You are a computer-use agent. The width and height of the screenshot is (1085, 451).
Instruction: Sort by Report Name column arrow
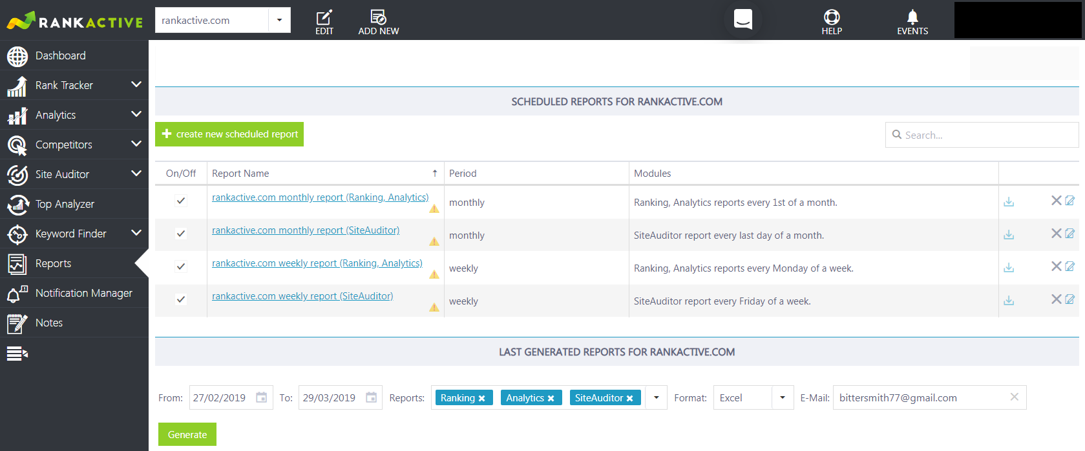tap(435, 173)
